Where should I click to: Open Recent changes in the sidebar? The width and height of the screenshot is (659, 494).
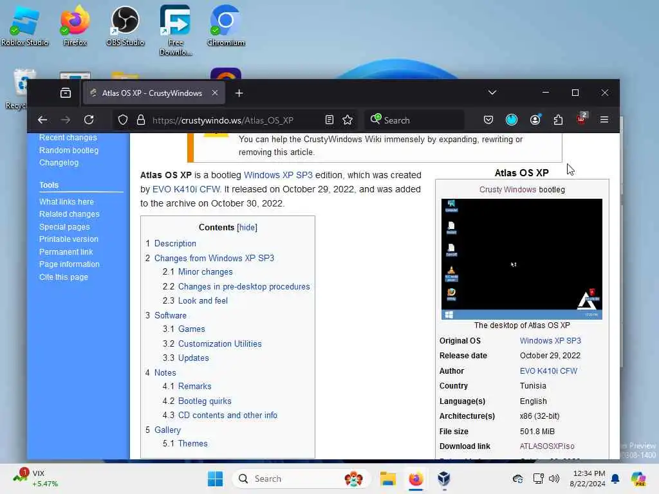68,138
